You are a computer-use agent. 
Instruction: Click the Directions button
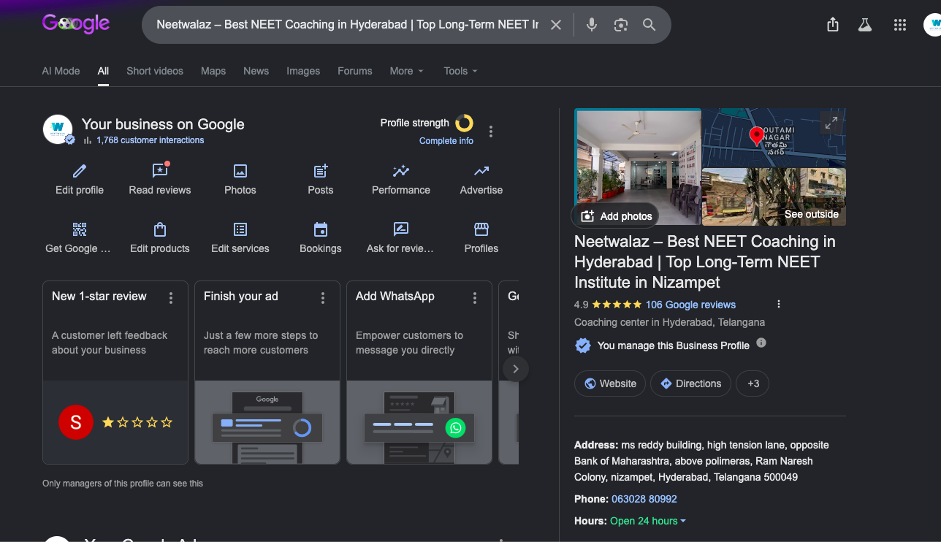[x=690, y=383]
